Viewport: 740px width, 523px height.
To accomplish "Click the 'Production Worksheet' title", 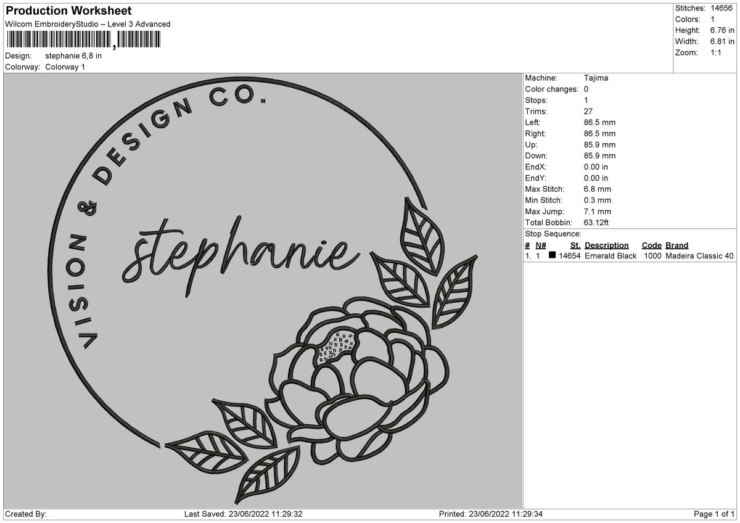I will pyautogui.click(x=68, y=11).
